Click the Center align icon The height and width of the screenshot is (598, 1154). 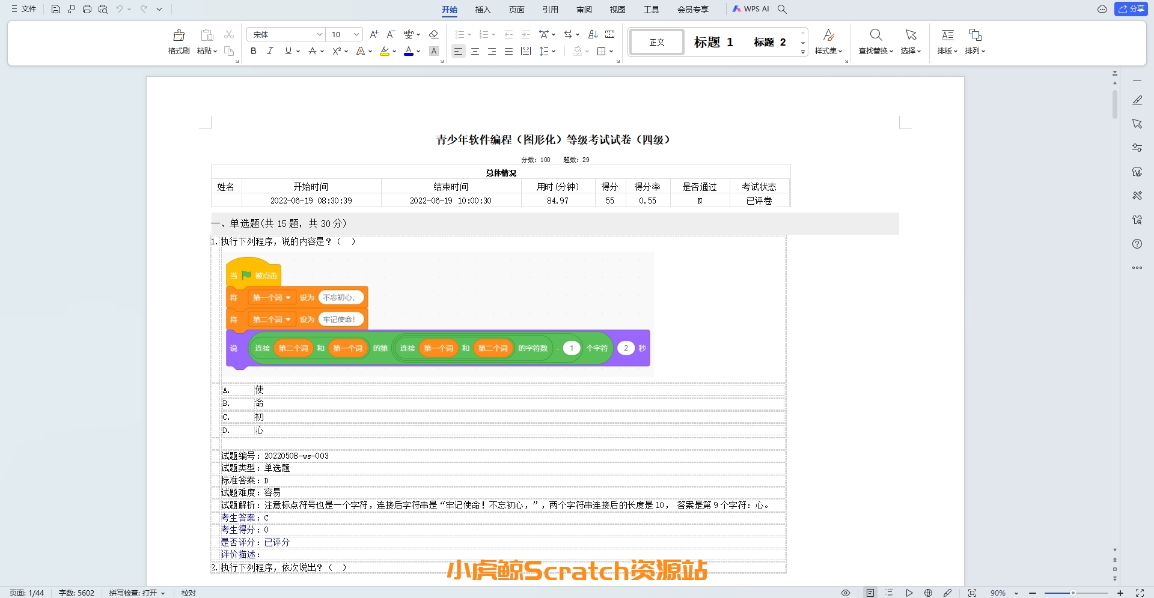click(x=475, y=52)
